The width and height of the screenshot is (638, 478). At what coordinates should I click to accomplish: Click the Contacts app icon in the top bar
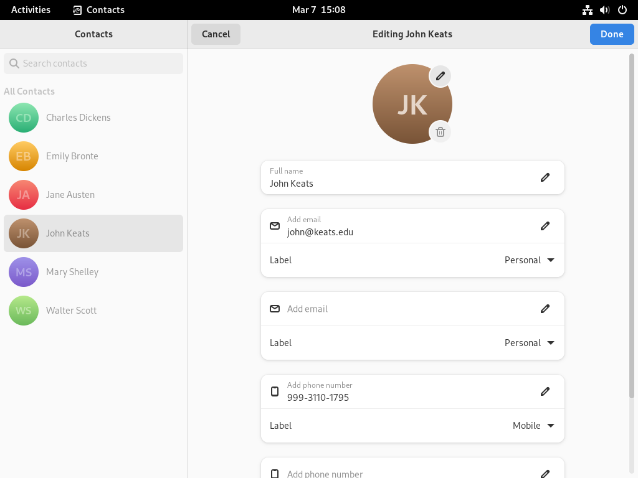[x=77, y=10]
